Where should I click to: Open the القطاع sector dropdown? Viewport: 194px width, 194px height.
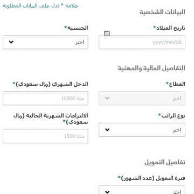(x=142, y=98)
